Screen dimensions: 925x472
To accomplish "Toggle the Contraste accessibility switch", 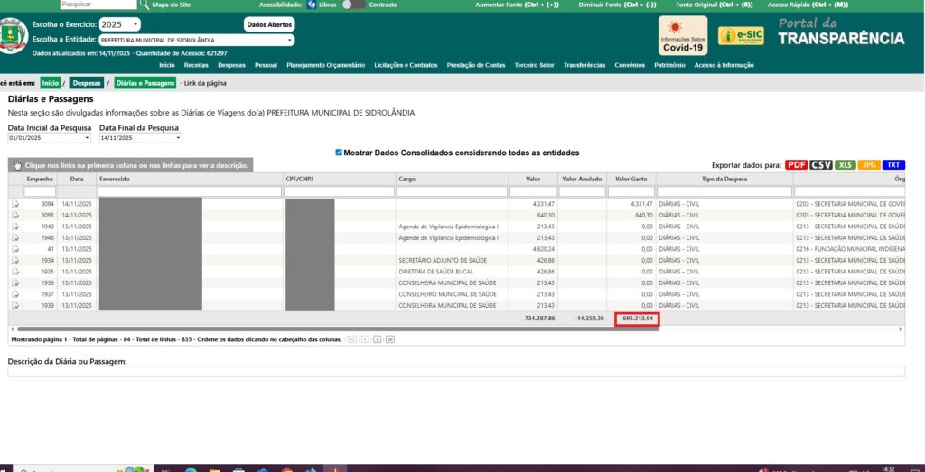I will click(x=353, y=5).
